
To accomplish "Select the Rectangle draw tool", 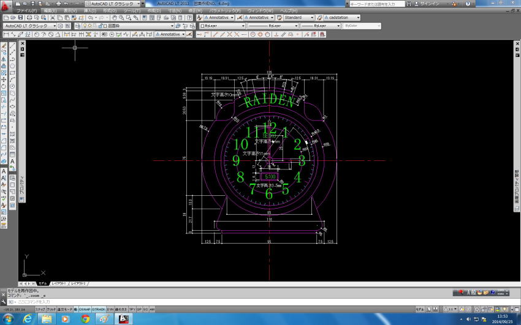I will click(x=13, y=73).
